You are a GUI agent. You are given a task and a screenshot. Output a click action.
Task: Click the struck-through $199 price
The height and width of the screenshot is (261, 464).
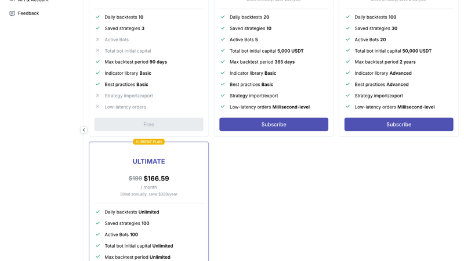point(135,179)
